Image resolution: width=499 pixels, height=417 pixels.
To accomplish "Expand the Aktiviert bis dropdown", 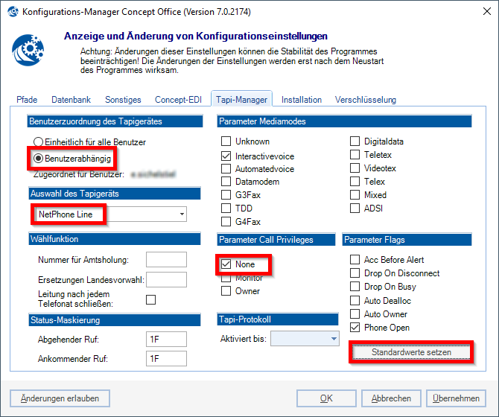I will [x=333, y=339].
